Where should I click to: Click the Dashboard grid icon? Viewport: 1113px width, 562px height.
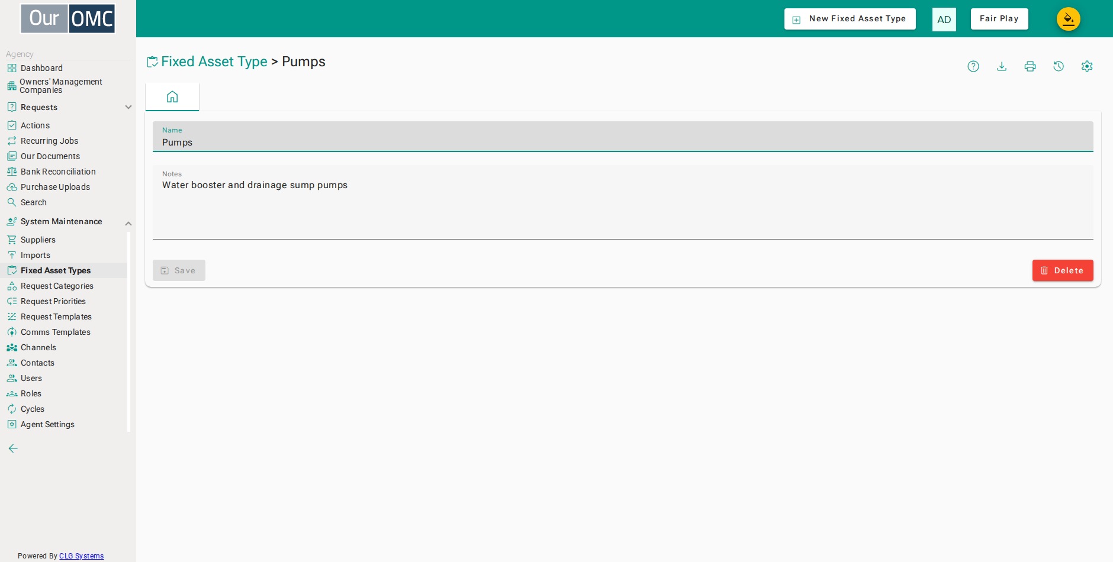[12, 68]
